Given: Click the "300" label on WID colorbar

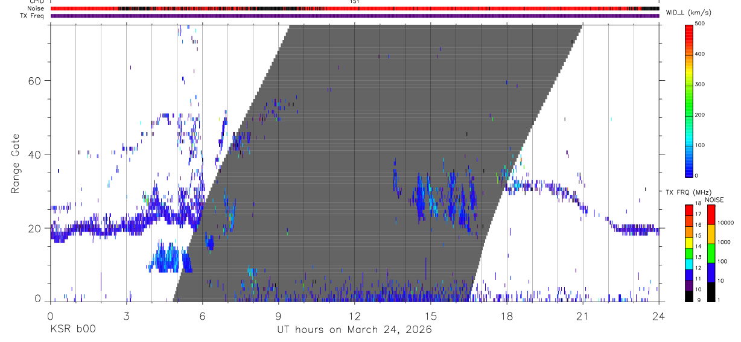Looking at the screenshot, I should point(700,84).
